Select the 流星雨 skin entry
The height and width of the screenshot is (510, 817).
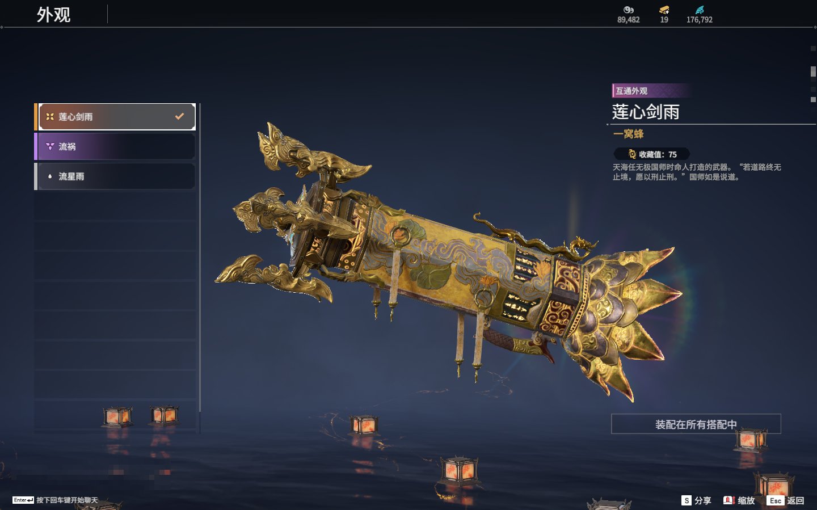(115, 176)
